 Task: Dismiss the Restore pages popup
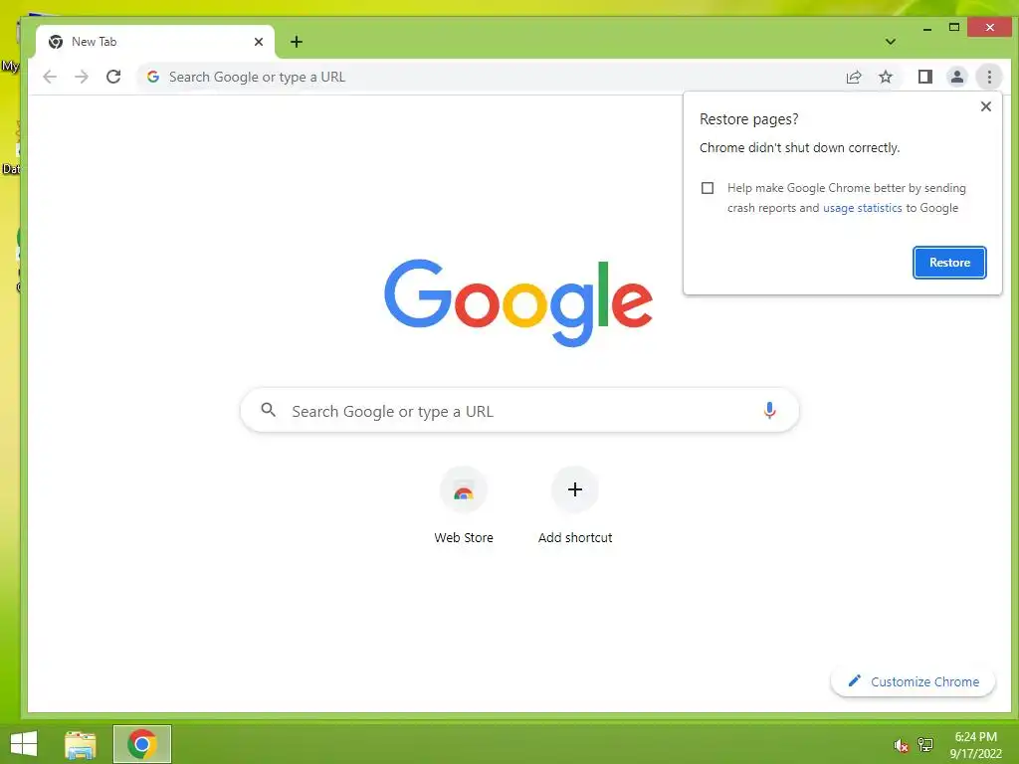(986, 105)
